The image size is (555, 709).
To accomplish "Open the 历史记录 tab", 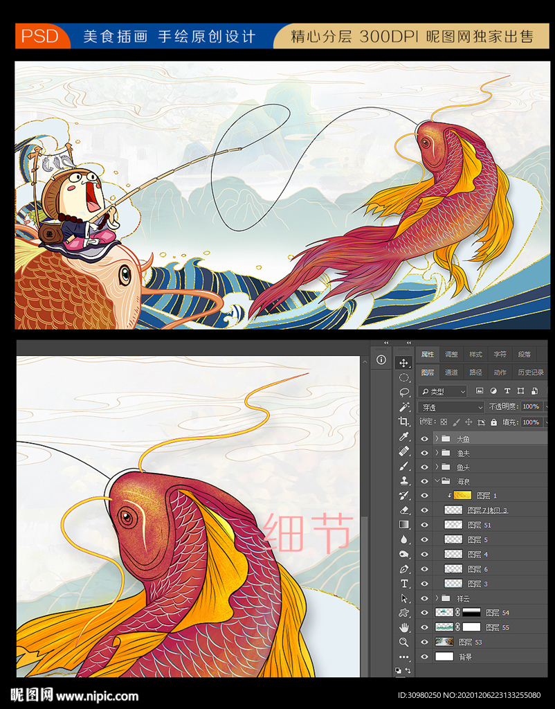I will tap(531, 373).
